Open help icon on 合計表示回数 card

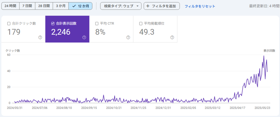(x=84, y=37)
